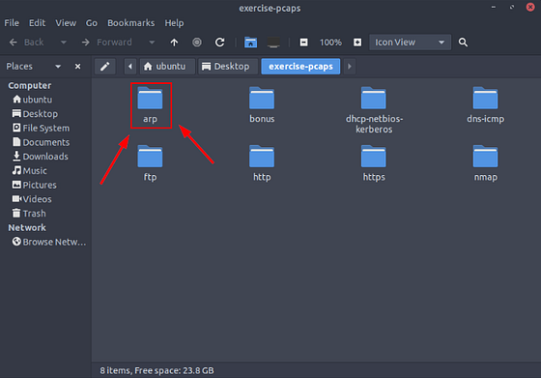Open ubuntu home in sidebar
Viewport: 541px width, 378px height.
coord(33,100)
